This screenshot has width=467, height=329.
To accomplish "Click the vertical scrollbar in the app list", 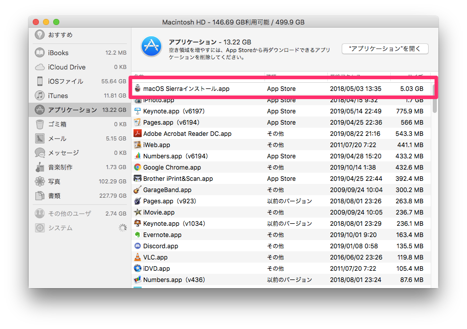I will [x=435, y=98].
